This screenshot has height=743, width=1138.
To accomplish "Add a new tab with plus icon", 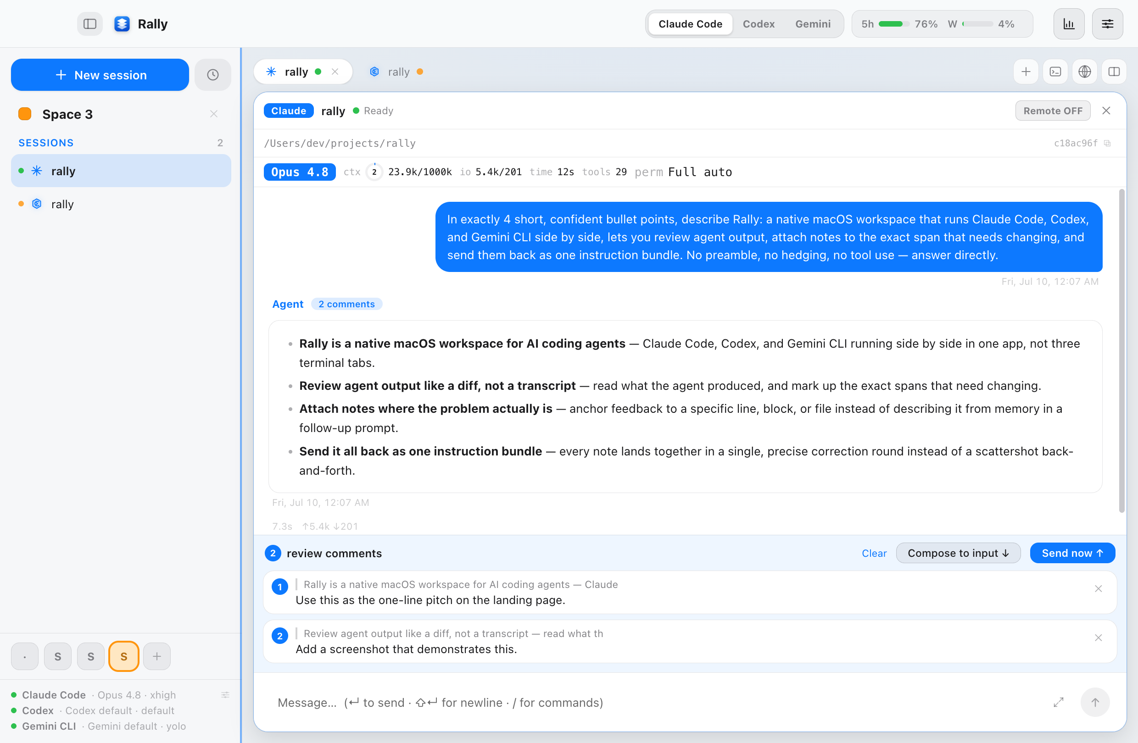I will click(x=1026, y=72).
